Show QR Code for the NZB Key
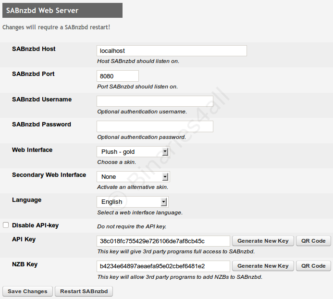Viewport: 333px width, 299px height. point(313,266)
